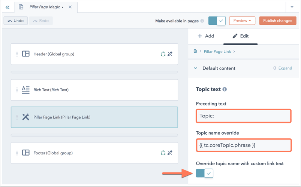Click the Rich Text module type icon

coord(26,90)
